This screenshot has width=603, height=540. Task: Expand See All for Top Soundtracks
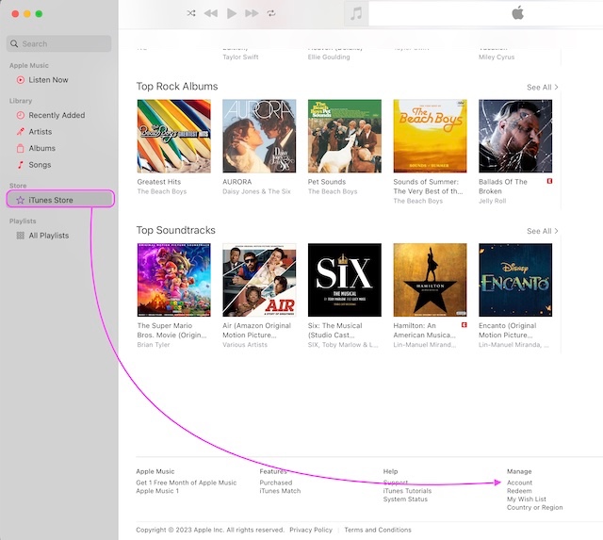[x=543, y=231]
